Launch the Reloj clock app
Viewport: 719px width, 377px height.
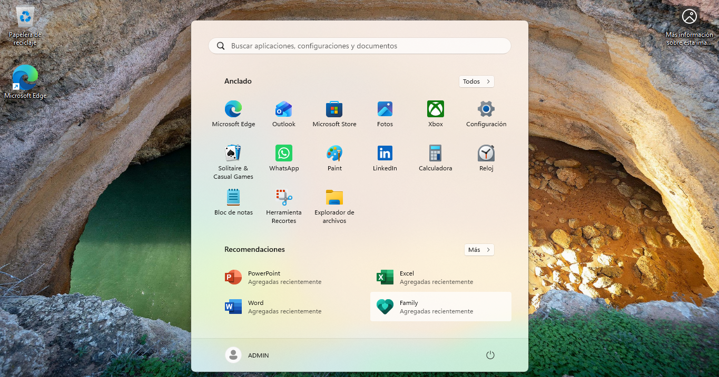[486, 158]
